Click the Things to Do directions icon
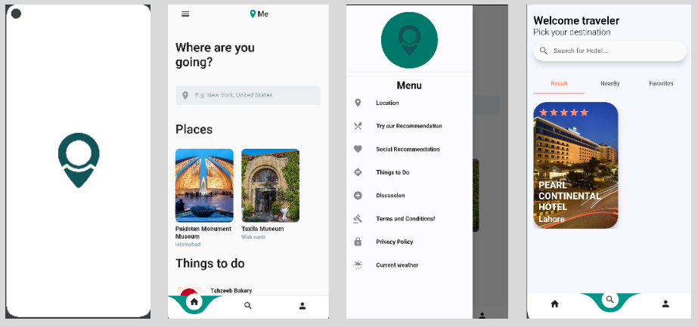The image size is (698, 327). click(x=358, y=172)
